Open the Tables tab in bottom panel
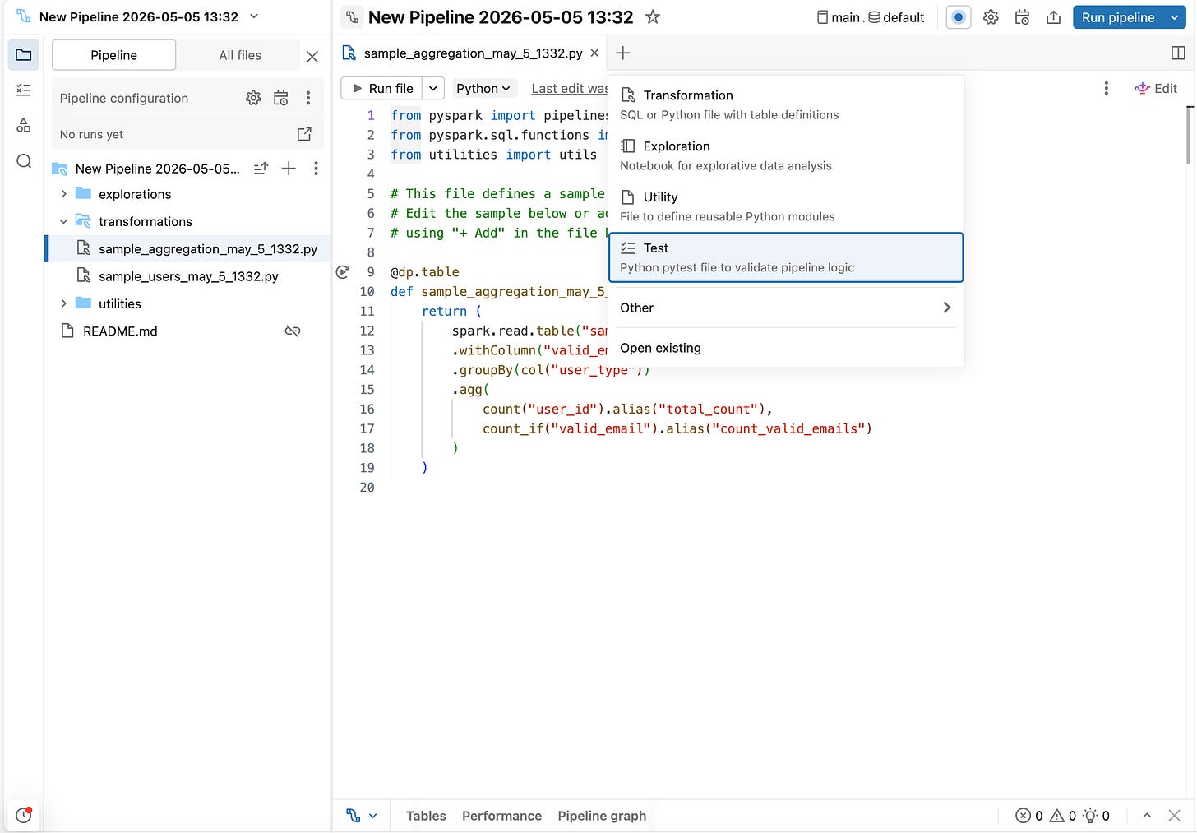The height and width of the screenshot is (833, 1197). pos(426,816)
